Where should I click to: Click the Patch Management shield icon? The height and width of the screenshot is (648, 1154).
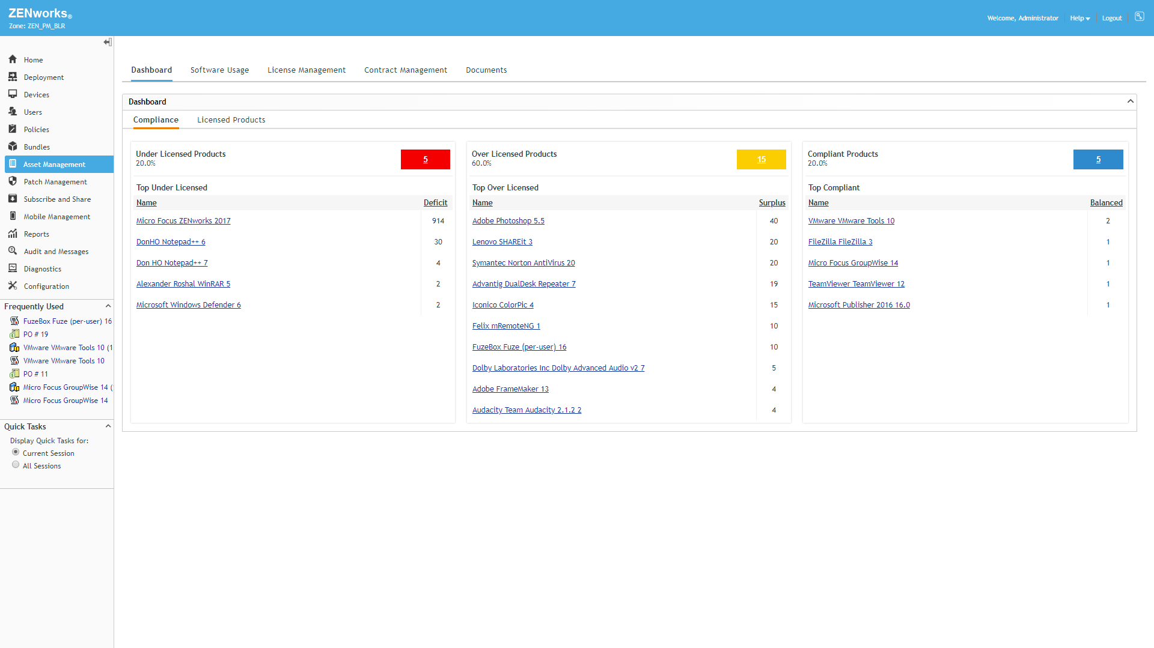point(13,181)
